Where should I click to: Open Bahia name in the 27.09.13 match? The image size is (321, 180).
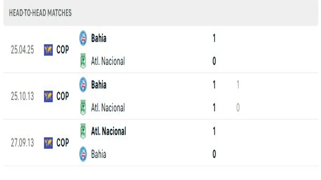point(99,154)
